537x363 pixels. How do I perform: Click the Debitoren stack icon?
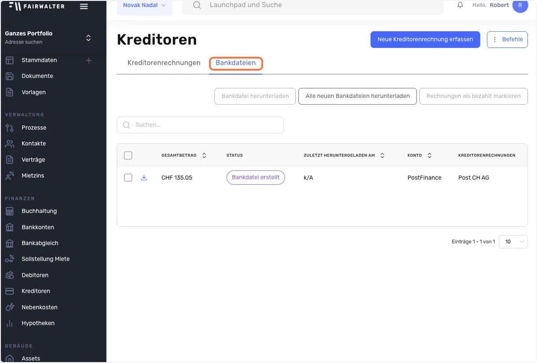pos(9,275)
